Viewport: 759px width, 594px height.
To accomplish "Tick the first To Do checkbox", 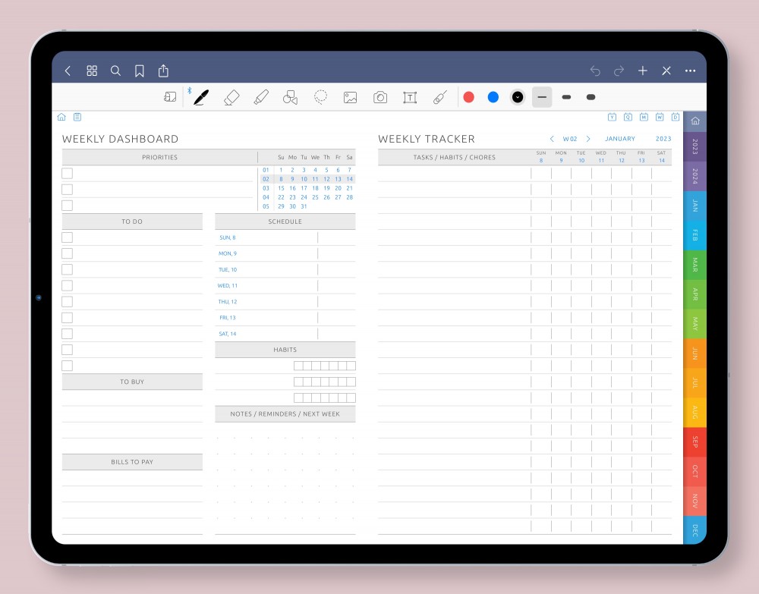I will pos(68,237).
